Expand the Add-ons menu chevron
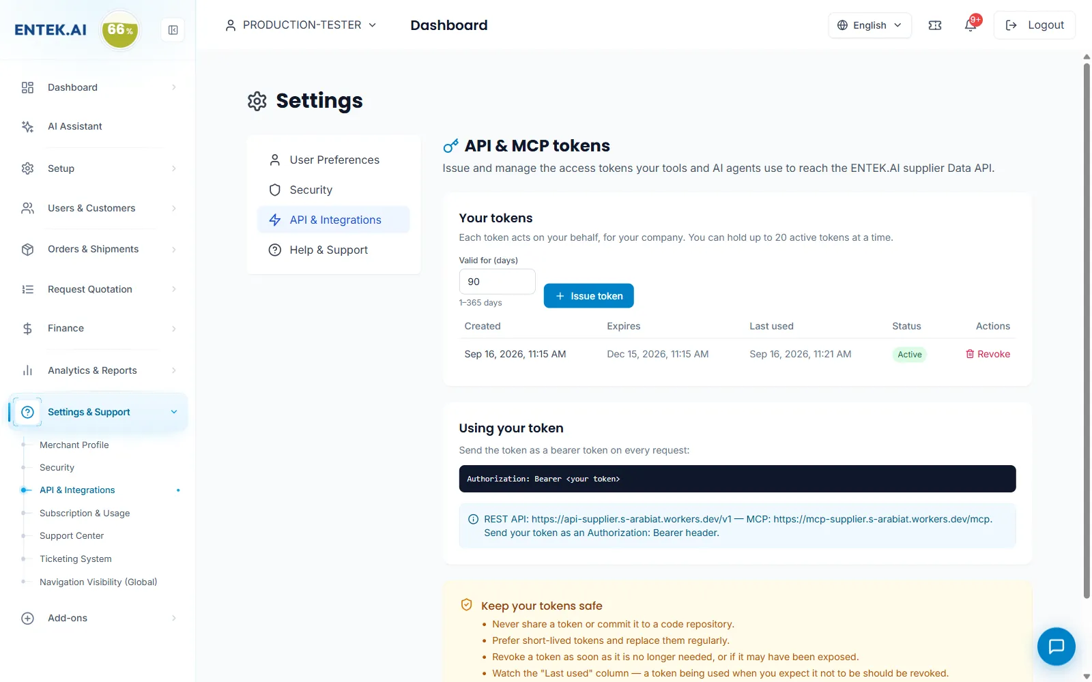 (174, 618)
